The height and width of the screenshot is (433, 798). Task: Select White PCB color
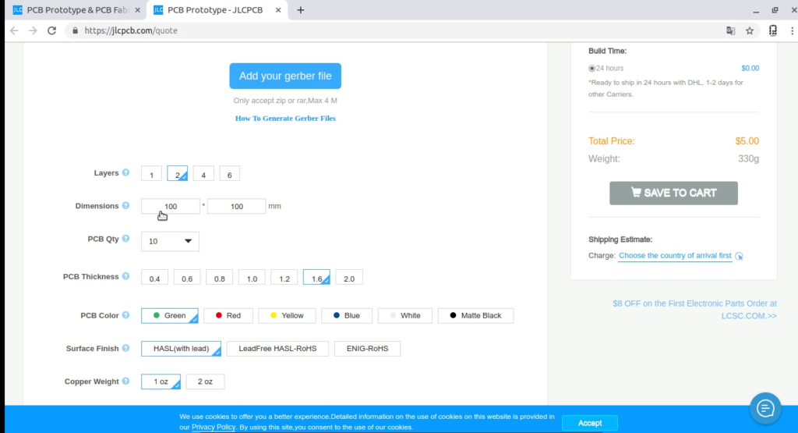point(405,316)
